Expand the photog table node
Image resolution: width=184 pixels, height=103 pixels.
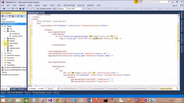[x=5, y=38]
